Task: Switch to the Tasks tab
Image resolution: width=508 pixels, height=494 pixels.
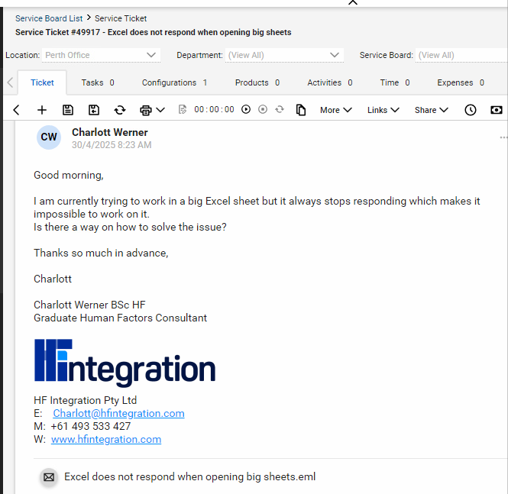Action: pos(98,82)
